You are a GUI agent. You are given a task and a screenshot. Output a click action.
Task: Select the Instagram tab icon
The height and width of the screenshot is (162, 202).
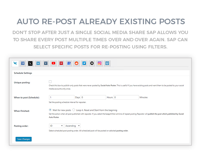(x=100, y=63)
